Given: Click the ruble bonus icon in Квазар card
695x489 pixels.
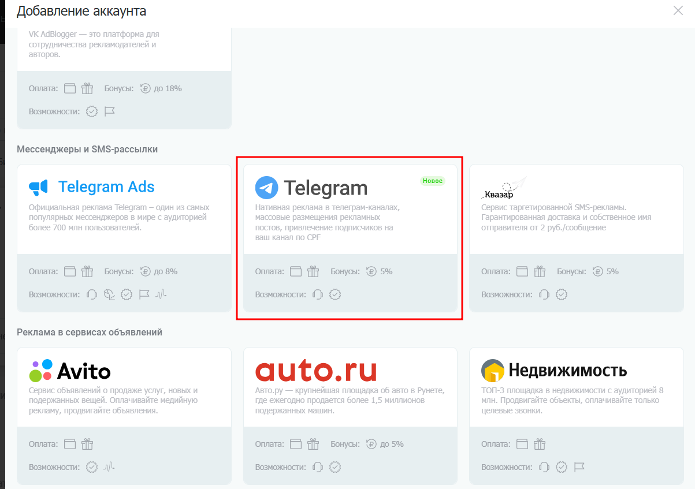Looking at the screenshot, I should coord(597,271).
